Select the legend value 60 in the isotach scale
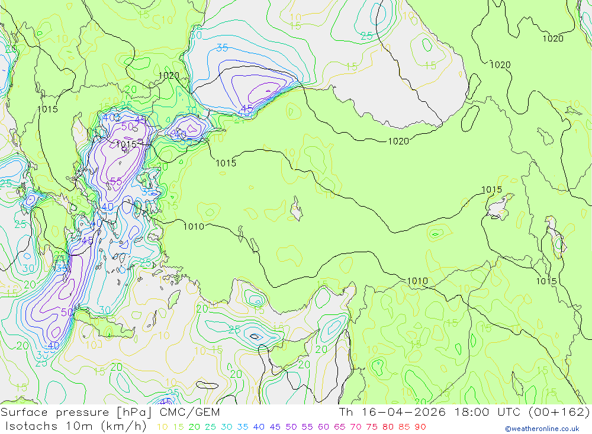This screenshot has width=592, height=434. [x=324, y=427]
